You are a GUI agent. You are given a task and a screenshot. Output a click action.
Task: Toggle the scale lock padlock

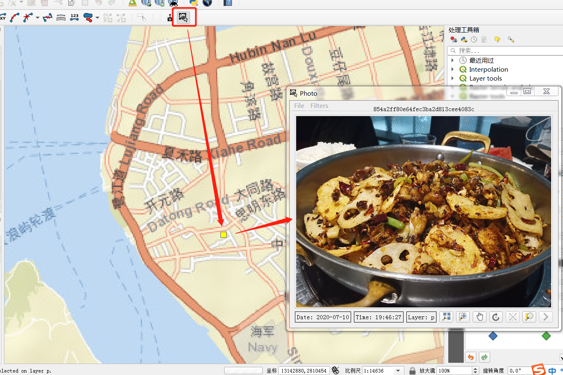click(412, 371)
